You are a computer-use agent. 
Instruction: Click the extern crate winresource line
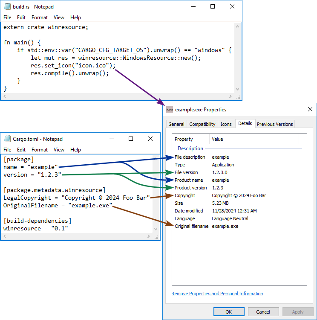point(46,27)
